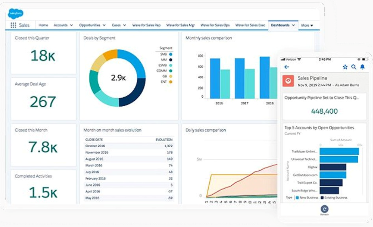
Task: Open the More menu dropdown
Action: click(307, 25)
